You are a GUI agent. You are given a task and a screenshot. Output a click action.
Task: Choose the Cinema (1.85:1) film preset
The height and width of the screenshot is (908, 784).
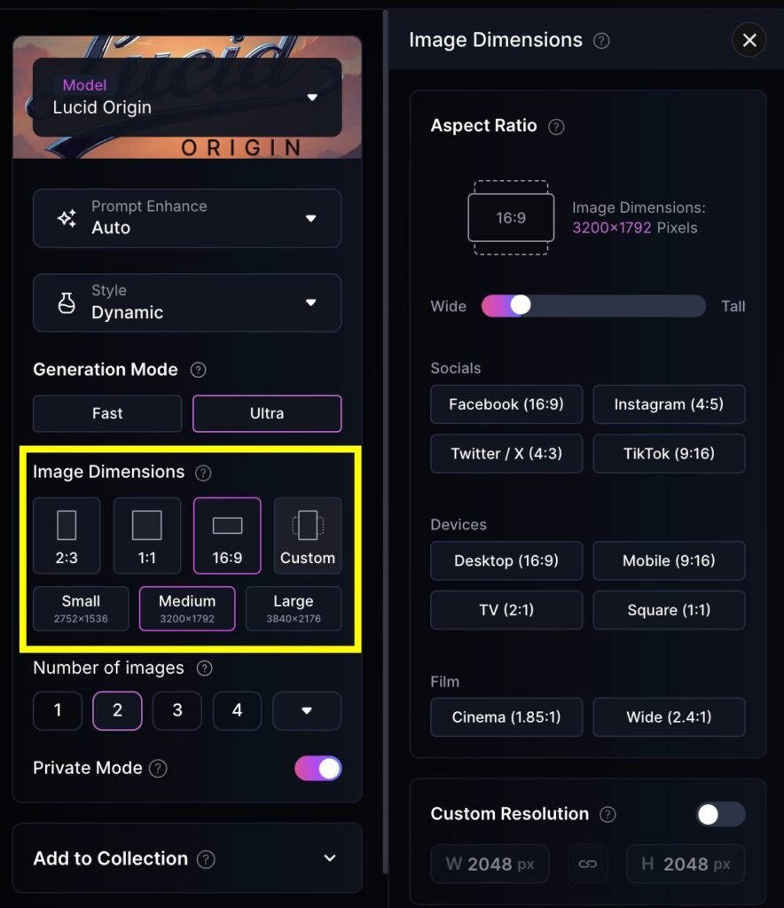click(506, 716)
